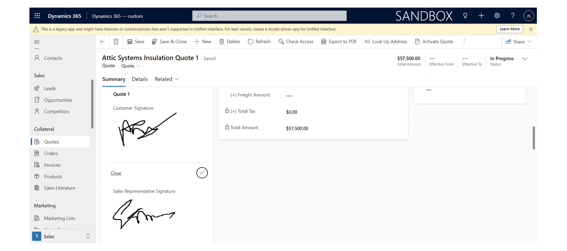Open the settings gear icon
This screenshot has width=567, height=251.
pos(497,16)
